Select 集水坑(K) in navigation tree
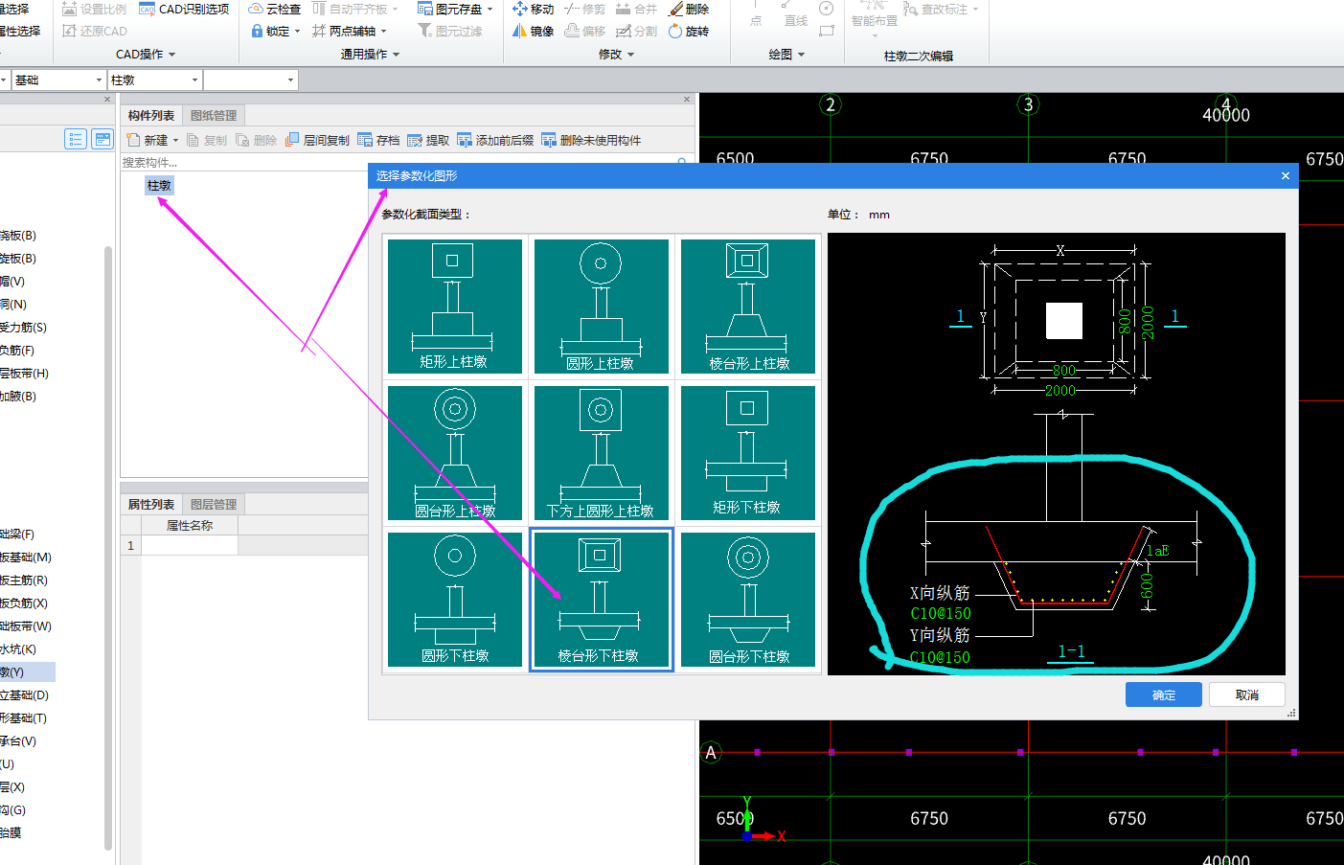 tap(18, 649)
